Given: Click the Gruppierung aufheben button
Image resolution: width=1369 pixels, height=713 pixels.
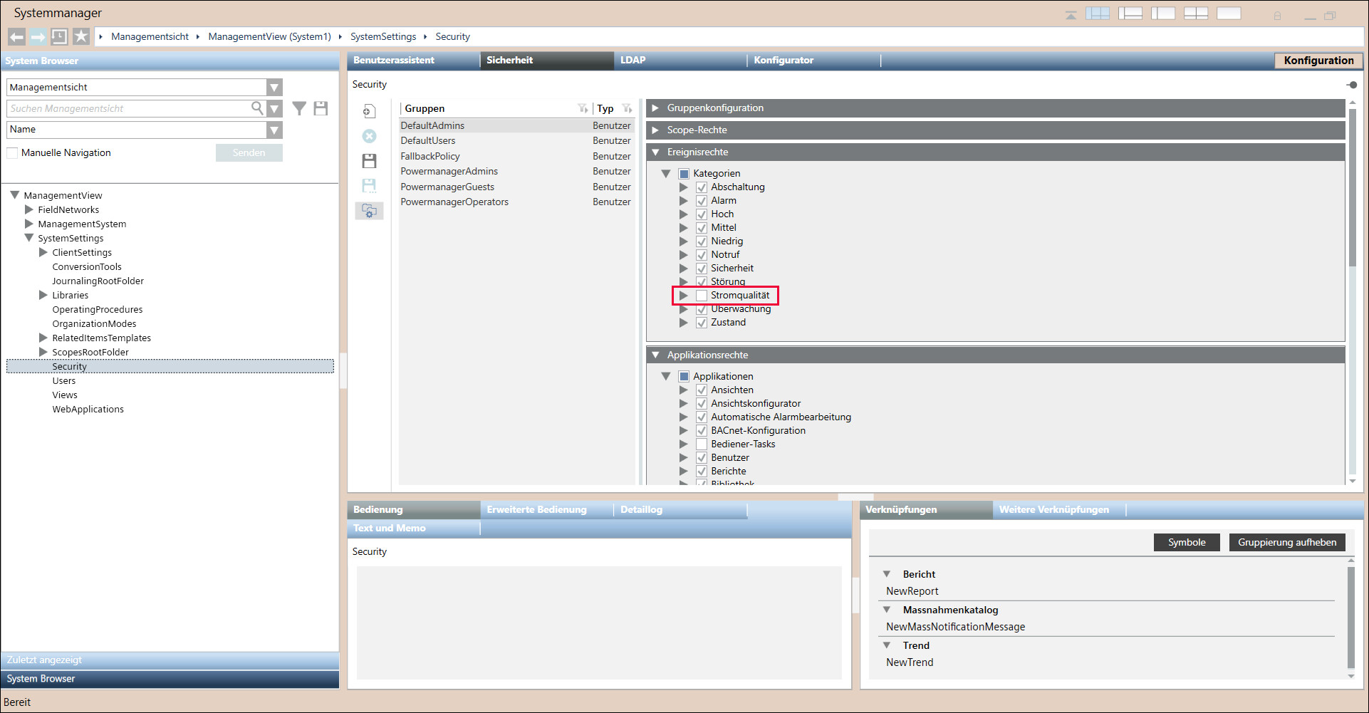Looking at the screenshot, I should tap(1286, 543).
